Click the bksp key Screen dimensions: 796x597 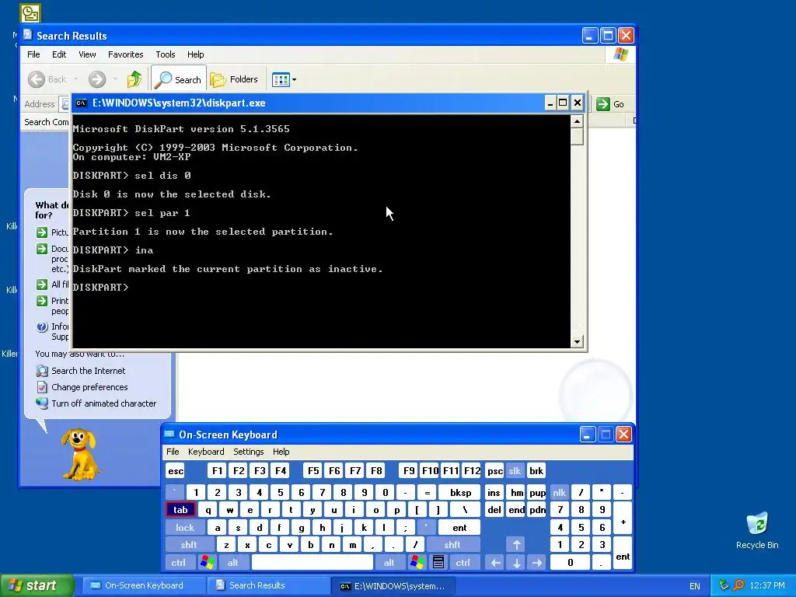tap(460, 492)
